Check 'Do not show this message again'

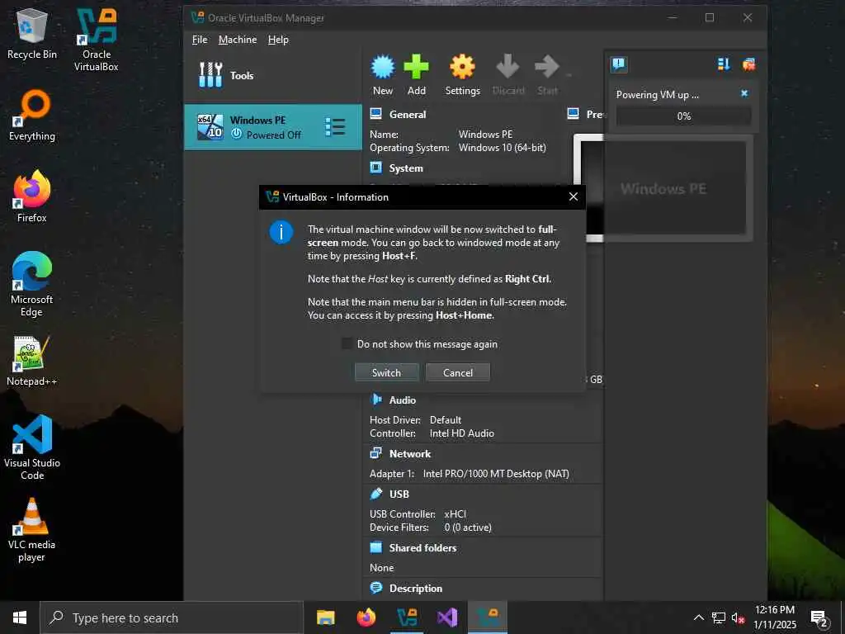click(x=347, y=344)
